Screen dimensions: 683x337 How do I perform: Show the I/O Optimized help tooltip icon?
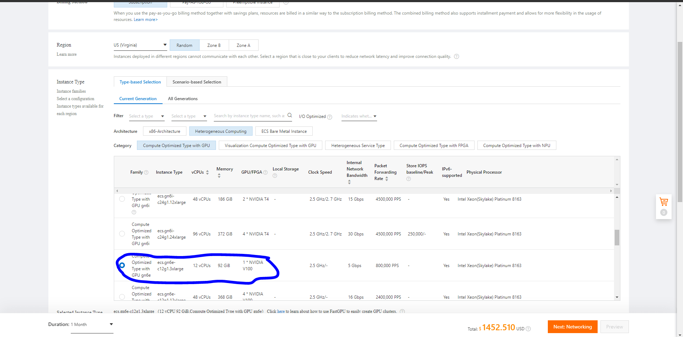(x=330, y=117)
